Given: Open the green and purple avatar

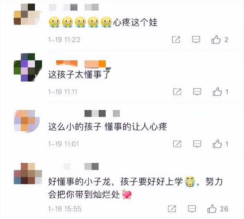Looking at the screenshot, I should (x=28, y=67).
